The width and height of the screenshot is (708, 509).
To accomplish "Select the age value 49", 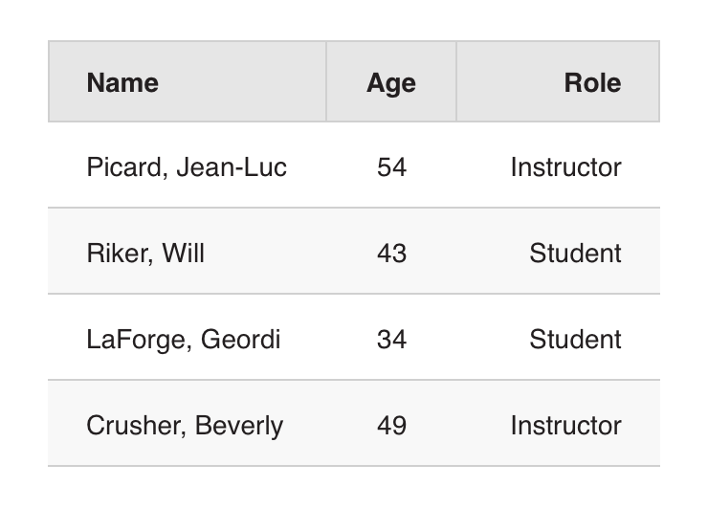I will (391, 426).
